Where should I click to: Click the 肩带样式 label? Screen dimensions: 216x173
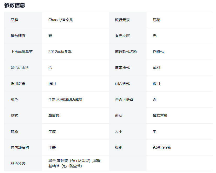(122, 68)
